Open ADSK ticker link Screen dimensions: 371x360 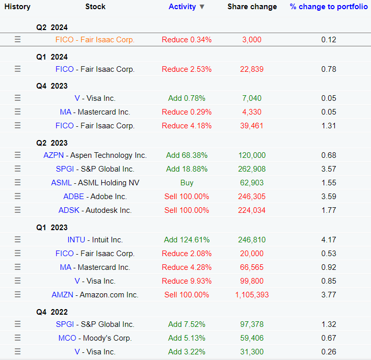pos(69,210)
